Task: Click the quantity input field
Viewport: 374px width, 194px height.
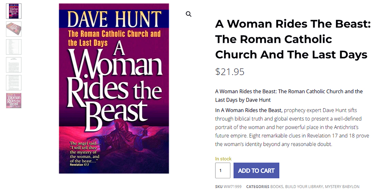Action: (222, 170)
